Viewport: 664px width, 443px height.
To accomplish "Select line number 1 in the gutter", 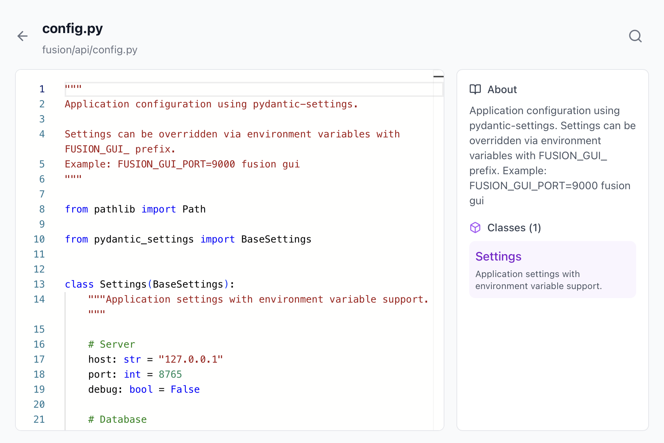I will coord(42,89).
